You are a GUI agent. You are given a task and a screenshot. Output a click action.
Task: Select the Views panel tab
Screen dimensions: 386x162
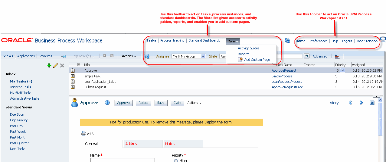8,56
